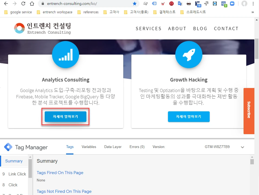Viewport: 259px width, 195px height.
Task: Open the code tag extension with badge 3
Action: 224,4
